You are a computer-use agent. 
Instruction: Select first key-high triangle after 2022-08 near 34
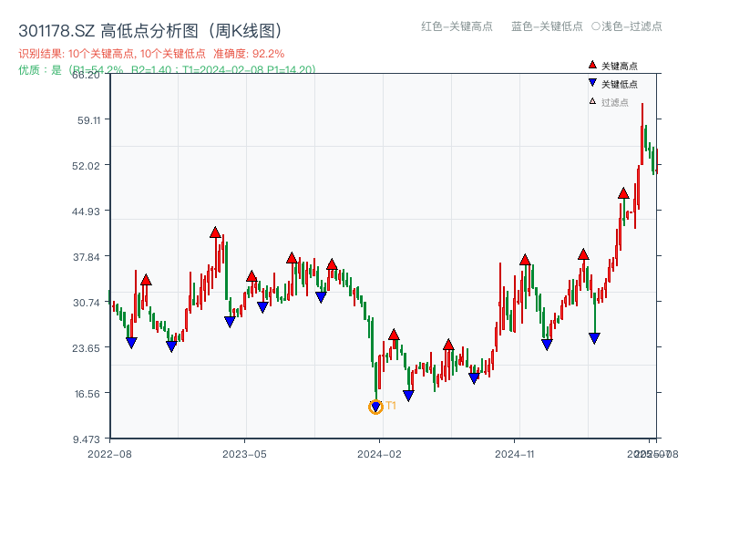coord(146,280)
